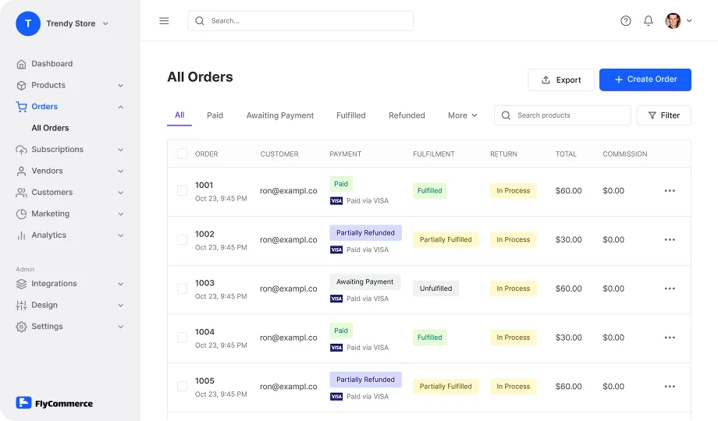Check the box for order 1004
This screenshot has height=421, width=718.
click(183, 338)
